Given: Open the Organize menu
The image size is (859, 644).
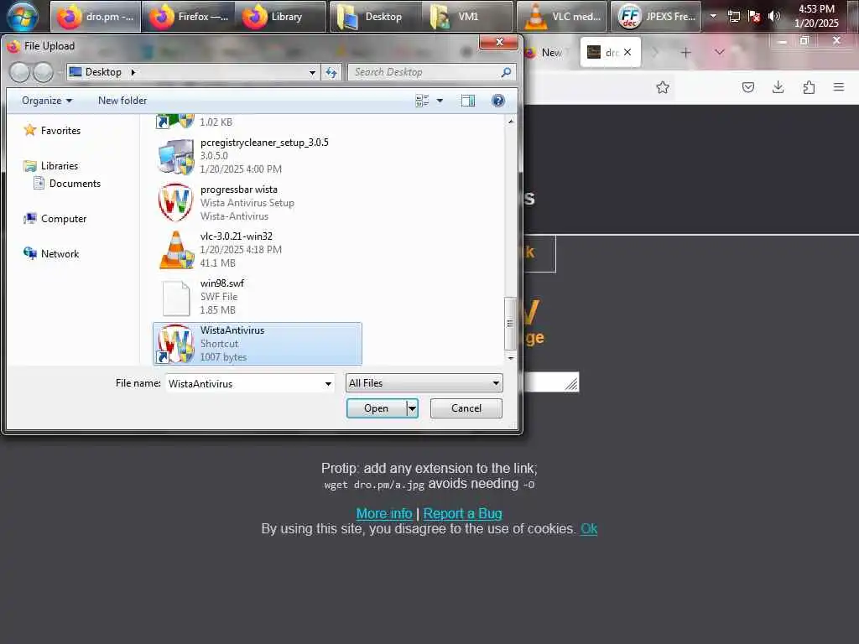Looking at the screenshot, I should click(x=47, y=101).
